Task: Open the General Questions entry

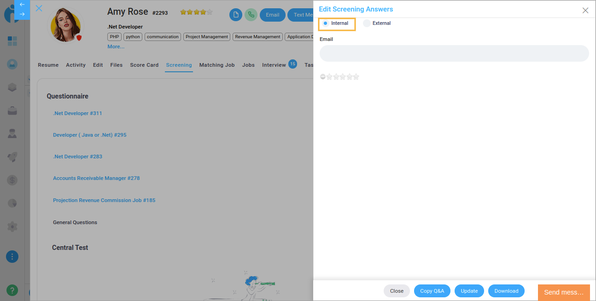Action: pos(75,222)
